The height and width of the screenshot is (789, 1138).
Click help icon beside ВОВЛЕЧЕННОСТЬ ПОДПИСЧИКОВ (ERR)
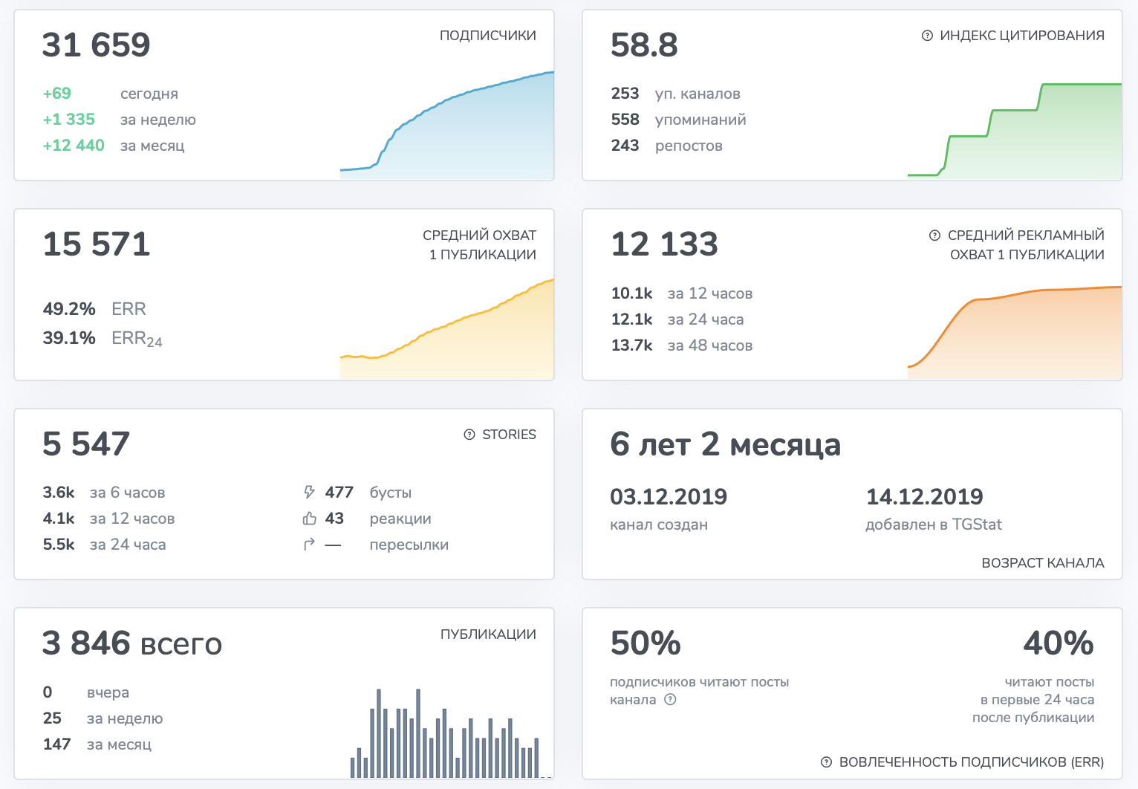pyautogui.click(x=826, y=762)
